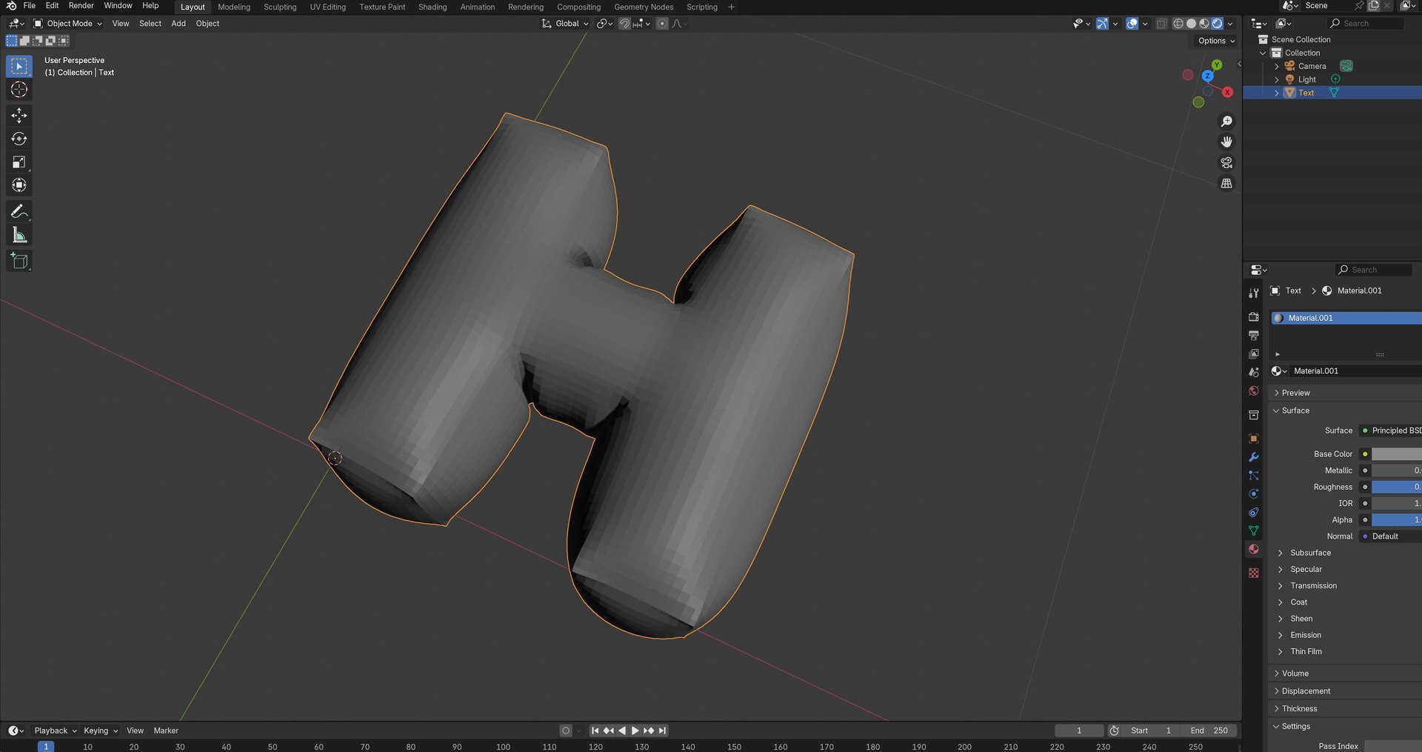This screenshot has width=1422, height=752.
Task: Toggle camera view in viewport
Action: click(x=1226, y=162)
